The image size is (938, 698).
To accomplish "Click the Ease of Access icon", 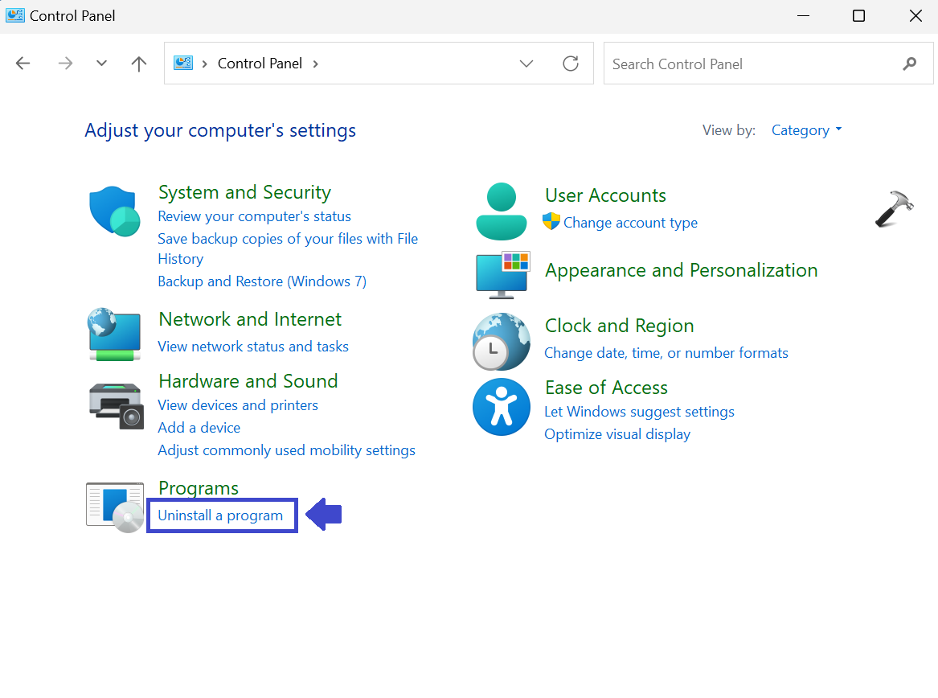I will (502, 407).
